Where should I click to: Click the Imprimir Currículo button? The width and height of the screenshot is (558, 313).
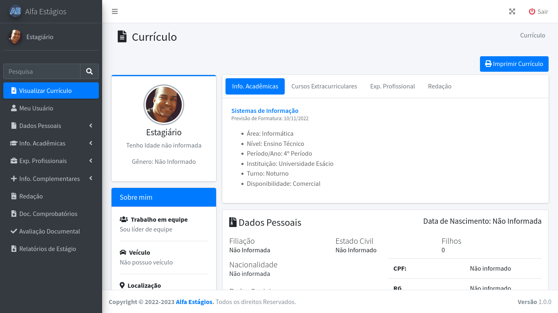point(514,64)
